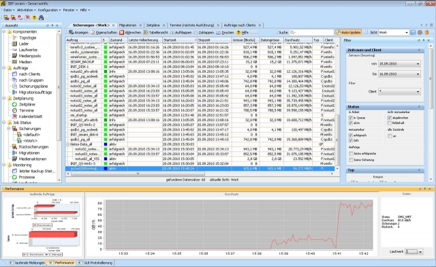The image size is (436, 267).
Task: Click the second main toolbar restore icon
Action: (x=13, y=18)
